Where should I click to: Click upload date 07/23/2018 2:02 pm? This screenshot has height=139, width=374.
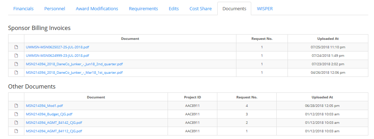click(x=328, y=64)
